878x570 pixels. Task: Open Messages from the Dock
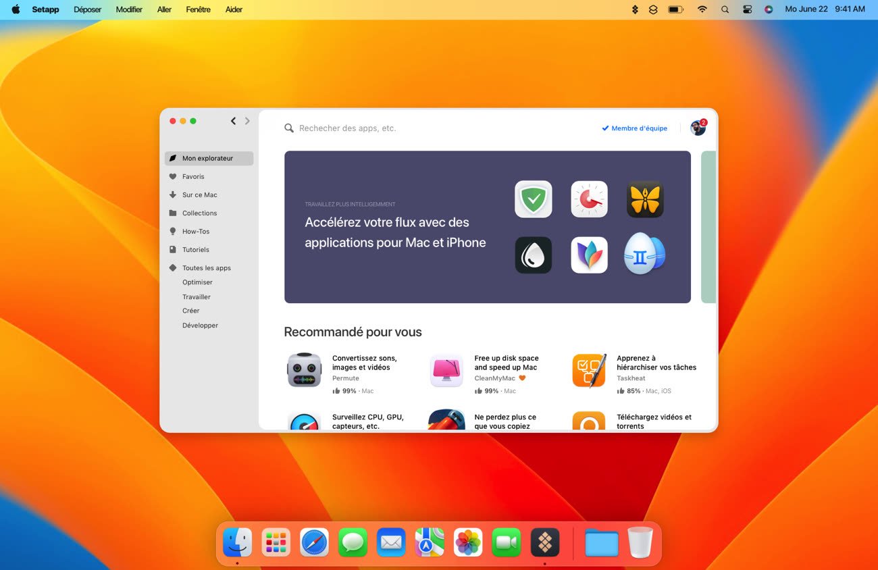pos(353,542)
